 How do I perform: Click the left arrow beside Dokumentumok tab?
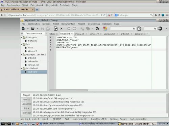point(22,33)
